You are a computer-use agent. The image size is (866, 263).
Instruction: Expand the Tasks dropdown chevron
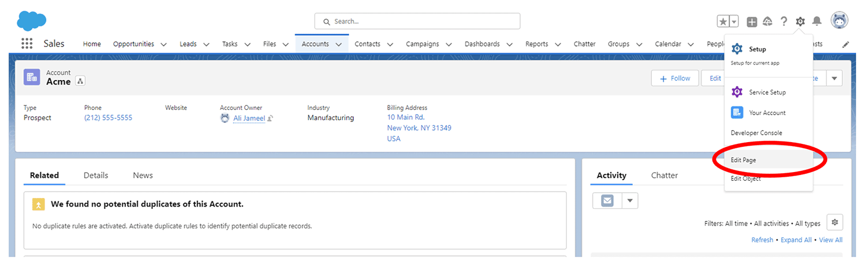click(247, 44)
